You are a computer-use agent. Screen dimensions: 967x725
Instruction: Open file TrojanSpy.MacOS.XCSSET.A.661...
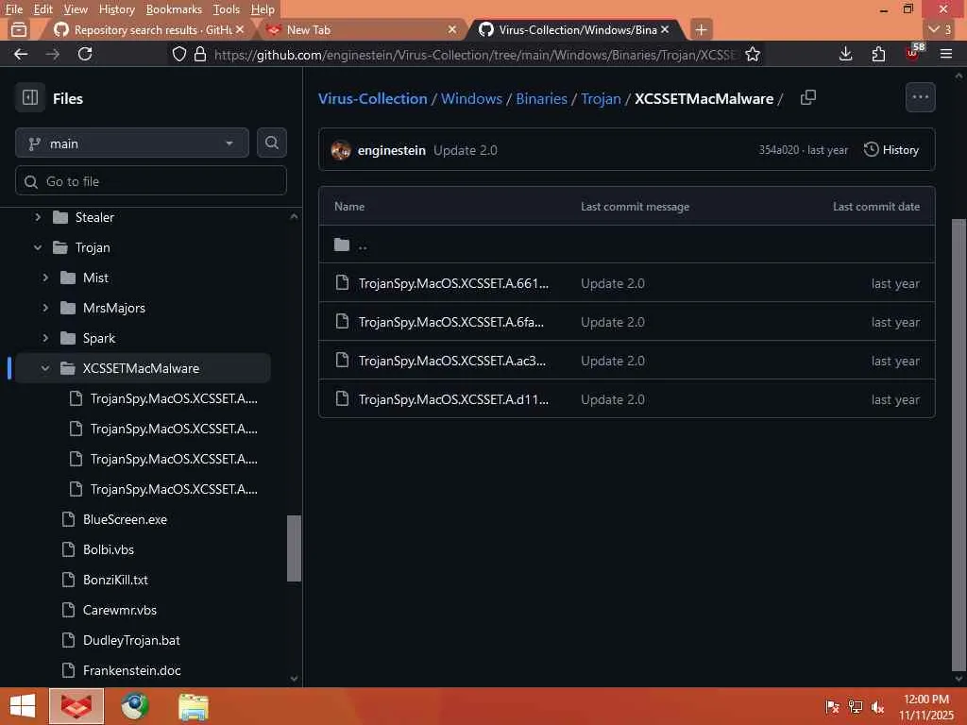click(x=453, y=283)
